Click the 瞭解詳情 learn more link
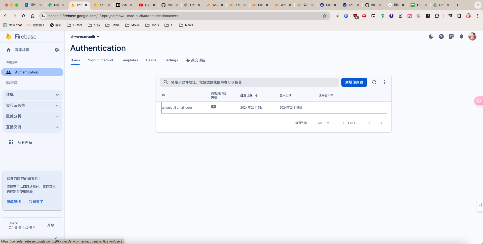 click(14, 202)
